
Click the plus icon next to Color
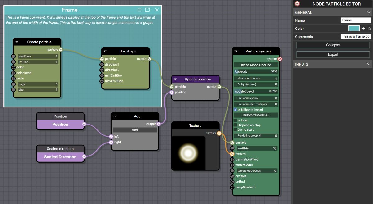pos(363,29)
